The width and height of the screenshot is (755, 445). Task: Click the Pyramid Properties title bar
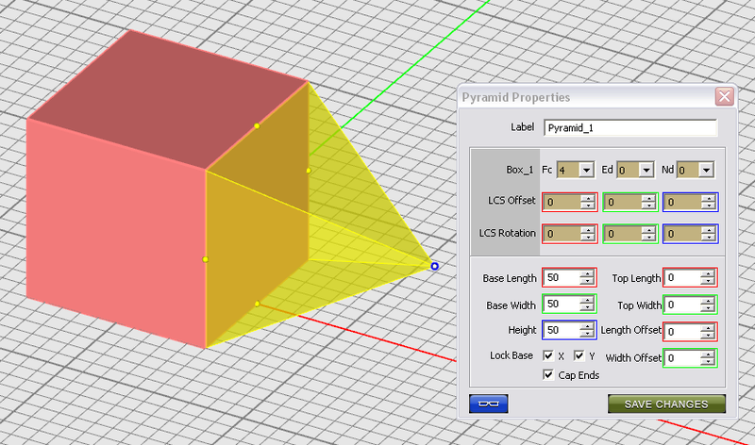(585, 97)
